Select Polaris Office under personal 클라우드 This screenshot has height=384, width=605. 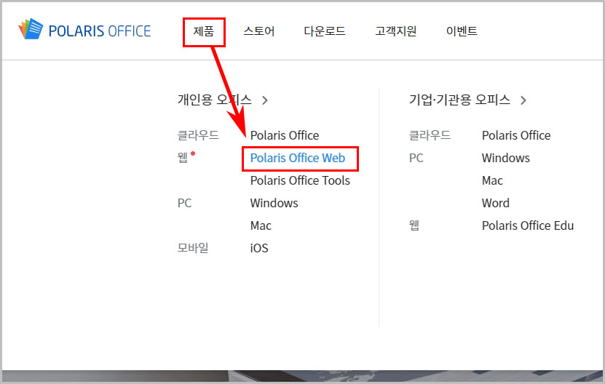tap(285, 135)
